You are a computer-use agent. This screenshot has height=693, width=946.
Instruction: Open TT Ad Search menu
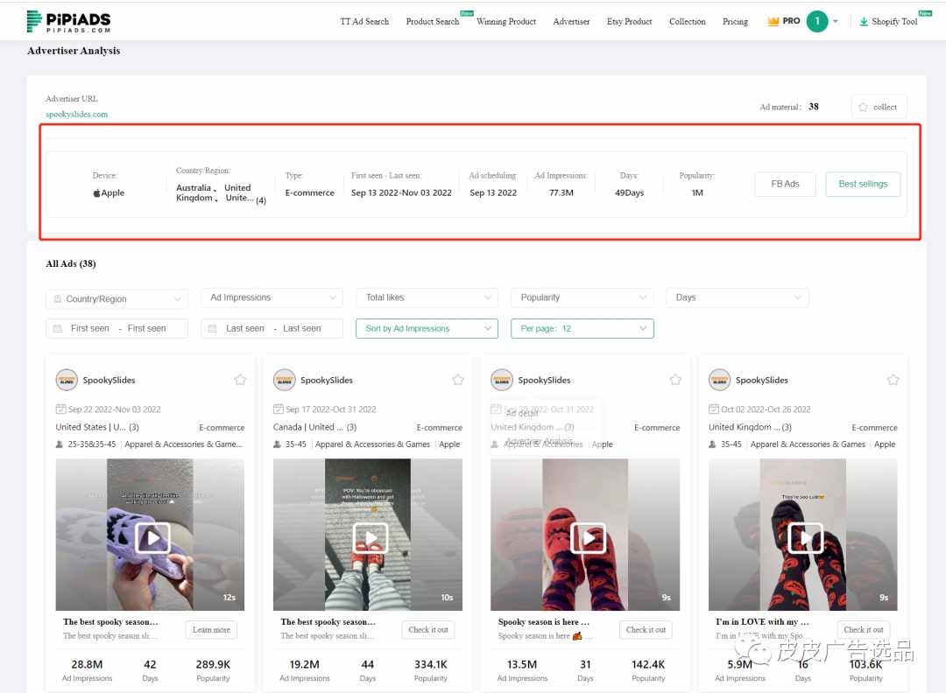click(x=364, y=22)
